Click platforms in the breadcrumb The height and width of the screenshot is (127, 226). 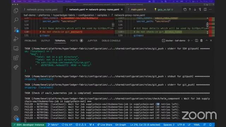click(44, 15)
